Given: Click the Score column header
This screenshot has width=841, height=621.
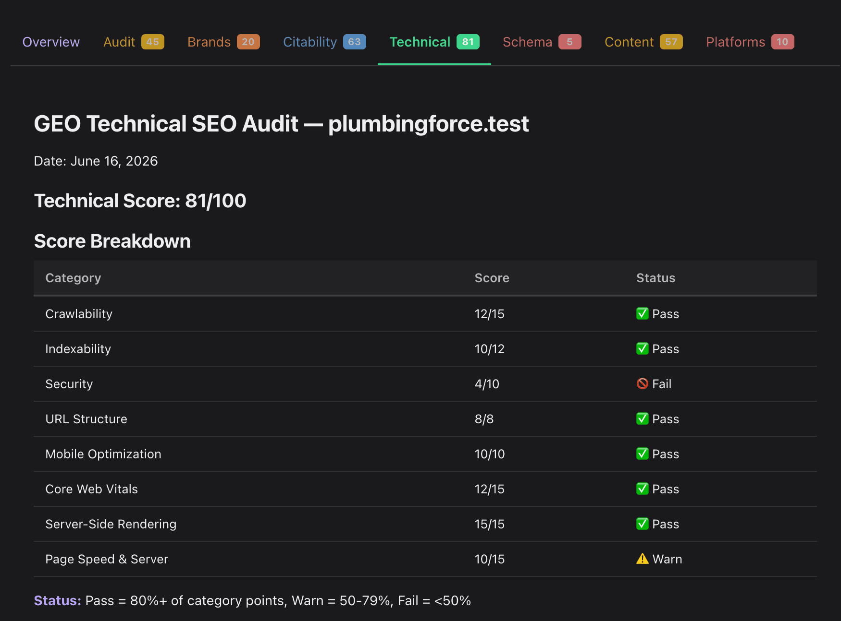Looking at the screenshot, I should 492,278.
